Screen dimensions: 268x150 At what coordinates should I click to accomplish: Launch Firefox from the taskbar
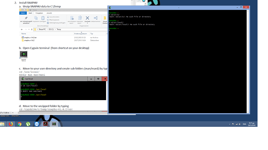pyautogui.click(x=11, y=124)
